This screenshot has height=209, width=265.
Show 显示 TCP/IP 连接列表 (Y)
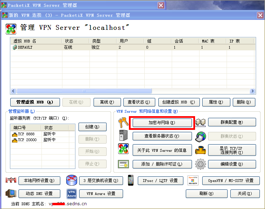(x=232, y=150)
